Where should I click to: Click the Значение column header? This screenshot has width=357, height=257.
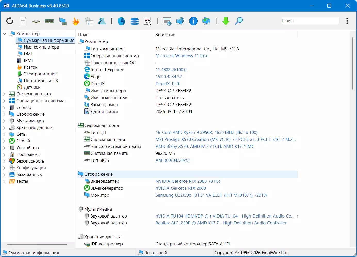tap(226, 35)
